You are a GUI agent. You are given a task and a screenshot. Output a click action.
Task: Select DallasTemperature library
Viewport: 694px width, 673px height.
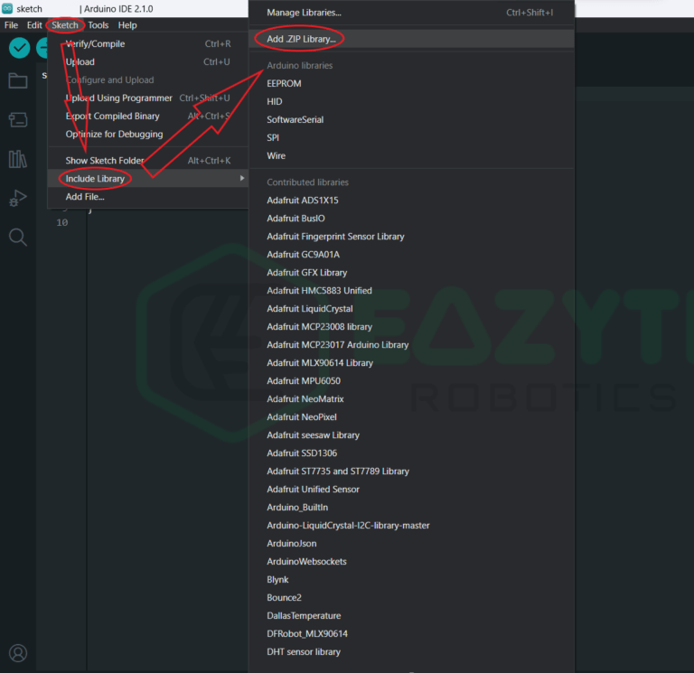[412, 616]
